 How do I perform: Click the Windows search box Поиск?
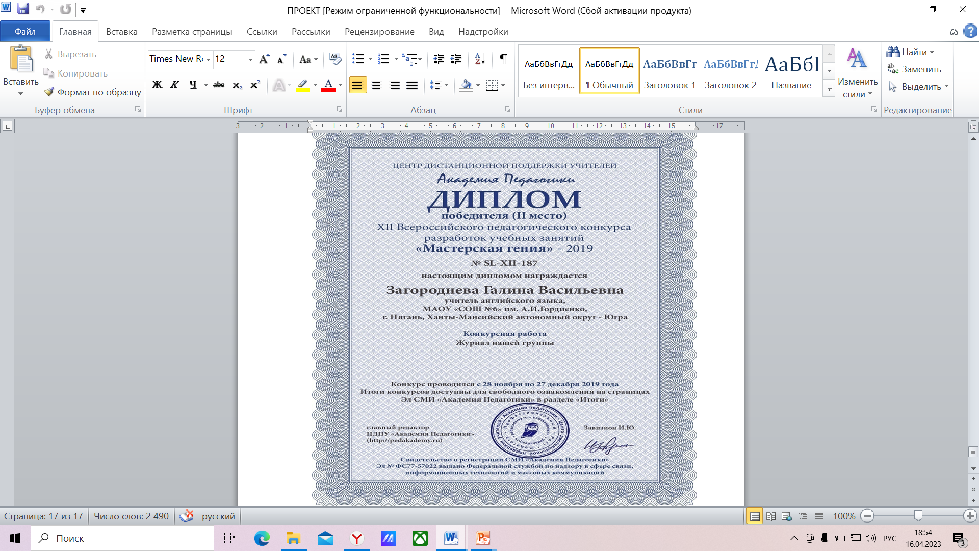[122, 538]
